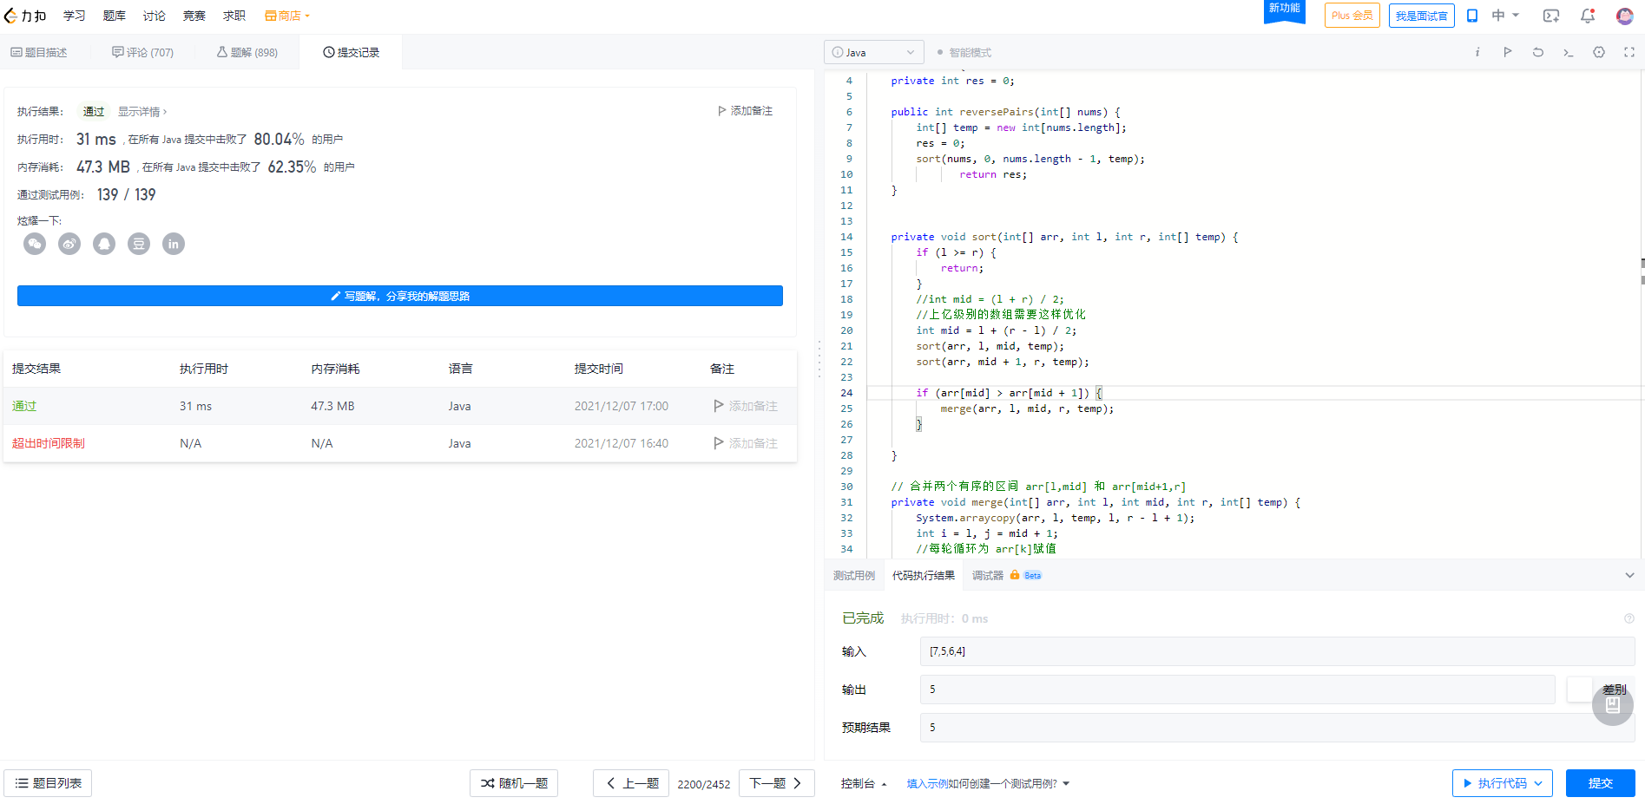Open 题目列表 problem list

[48, 783]
